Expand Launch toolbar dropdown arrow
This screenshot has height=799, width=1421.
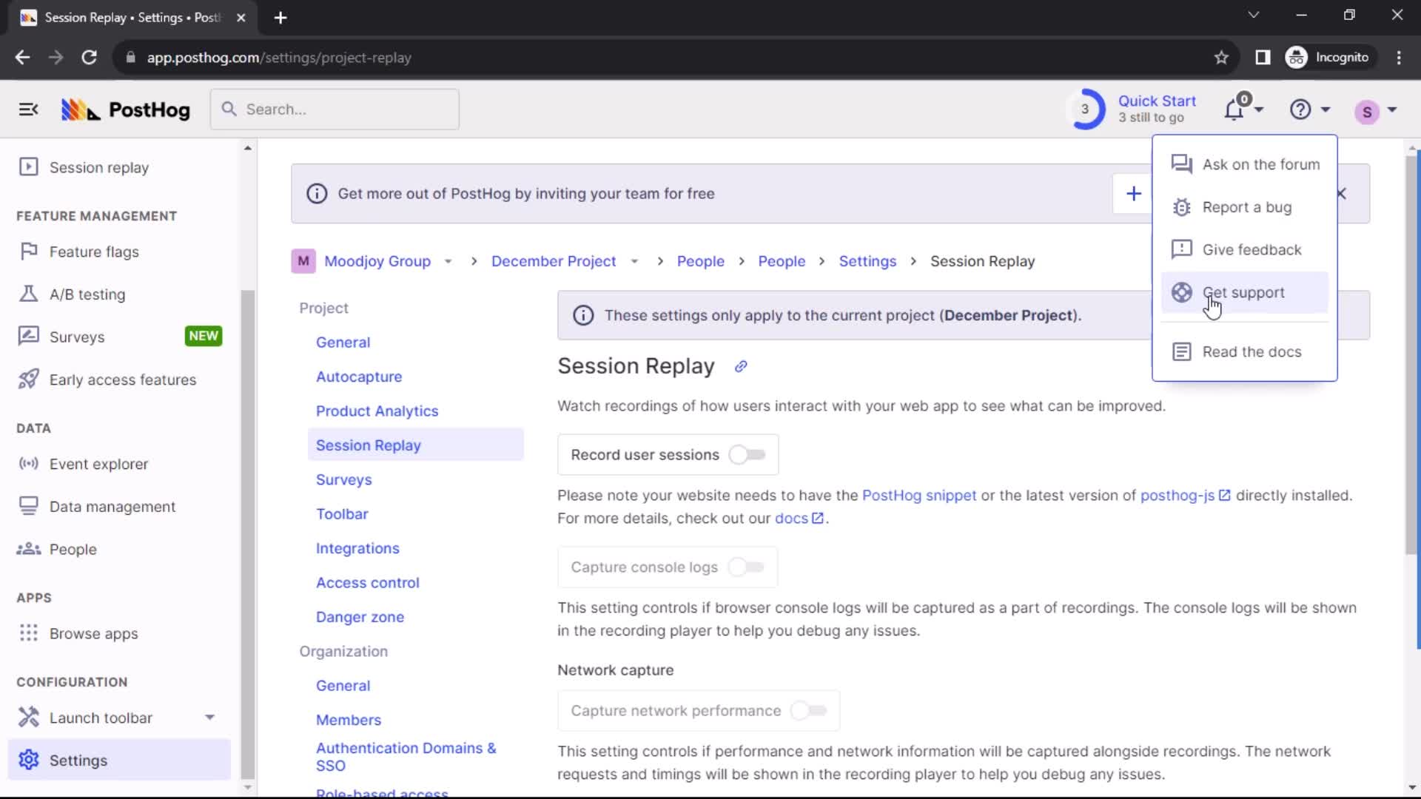[x=210, y=718]
